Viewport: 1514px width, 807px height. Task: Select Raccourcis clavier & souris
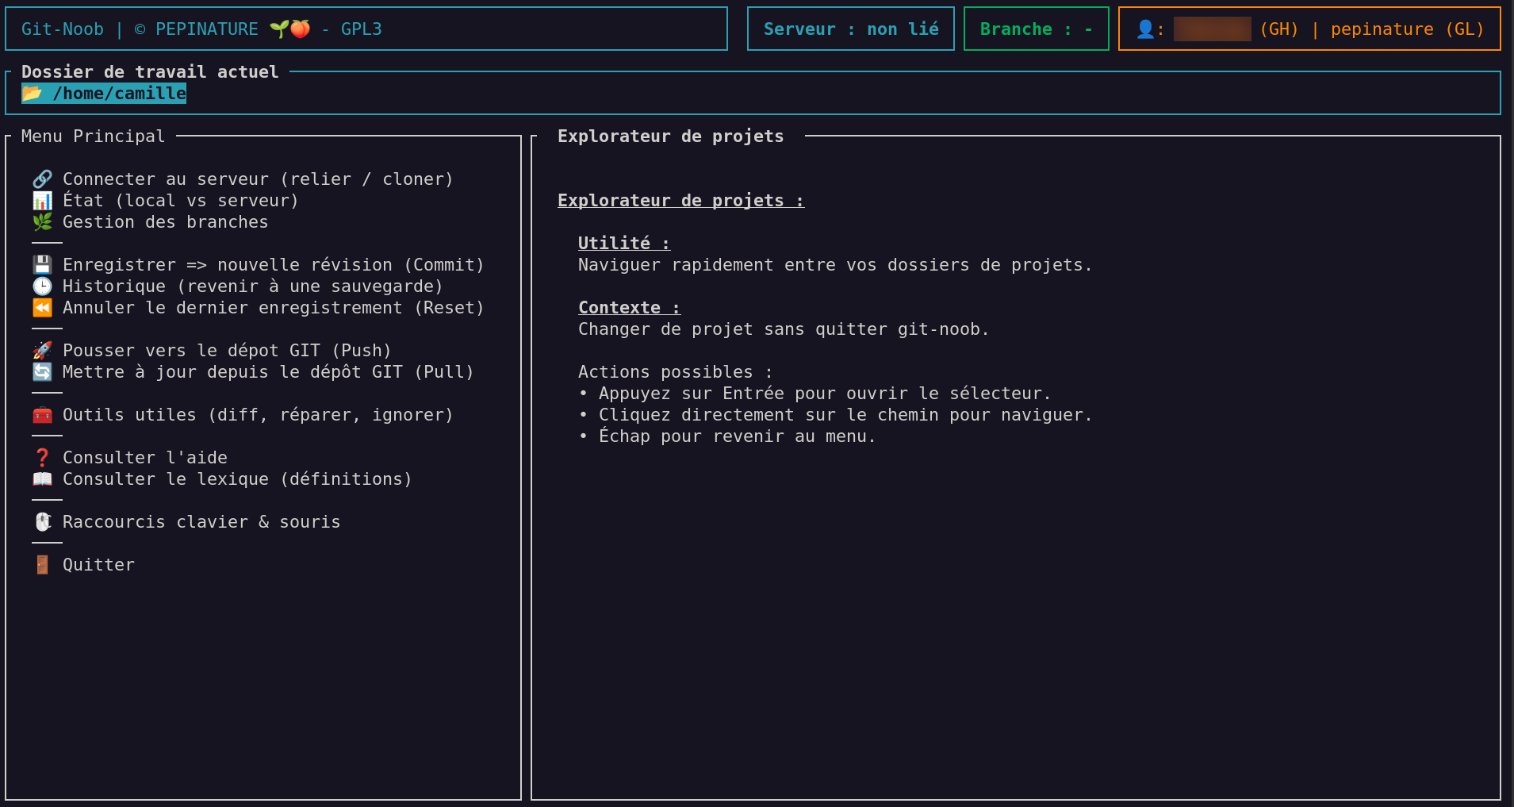tap(201, 522)
